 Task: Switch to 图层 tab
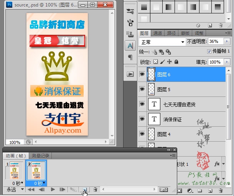[x=144, y=33]
